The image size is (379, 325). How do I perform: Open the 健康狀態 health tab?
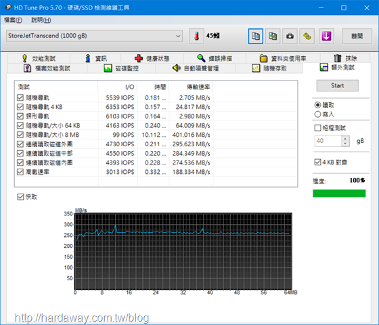(x=152, y=58)
